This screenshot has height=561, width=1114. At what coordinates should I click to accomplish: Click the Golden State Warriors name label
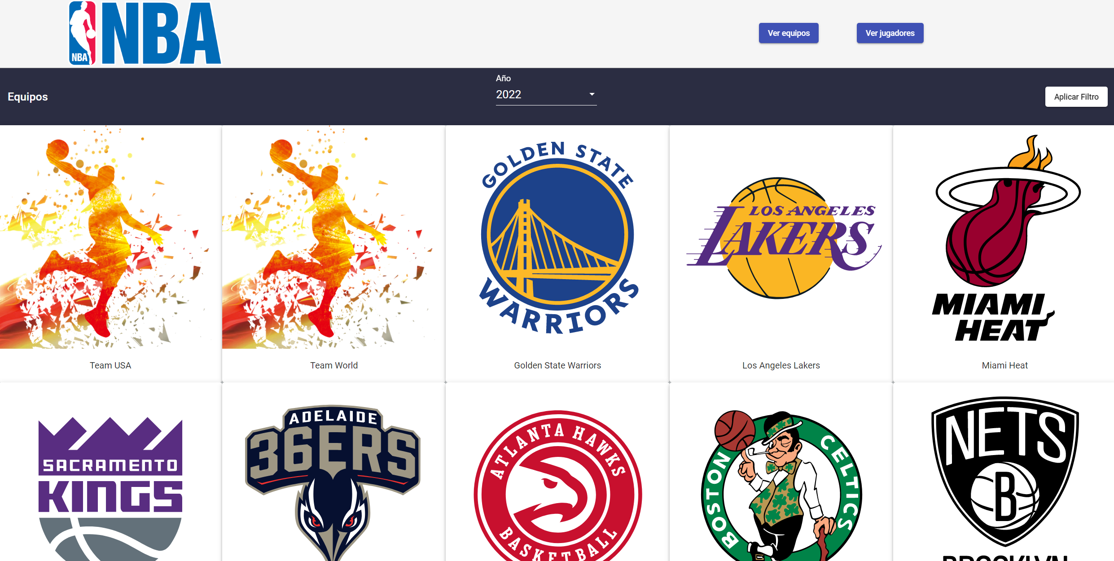[557, 365]
